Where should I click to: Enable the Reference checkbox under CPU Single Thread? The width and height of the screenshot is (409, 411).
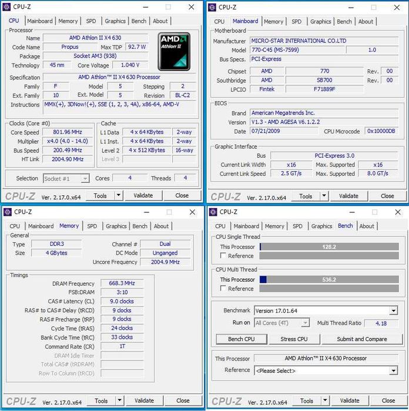pyautogui.click(x=223, y=256)
